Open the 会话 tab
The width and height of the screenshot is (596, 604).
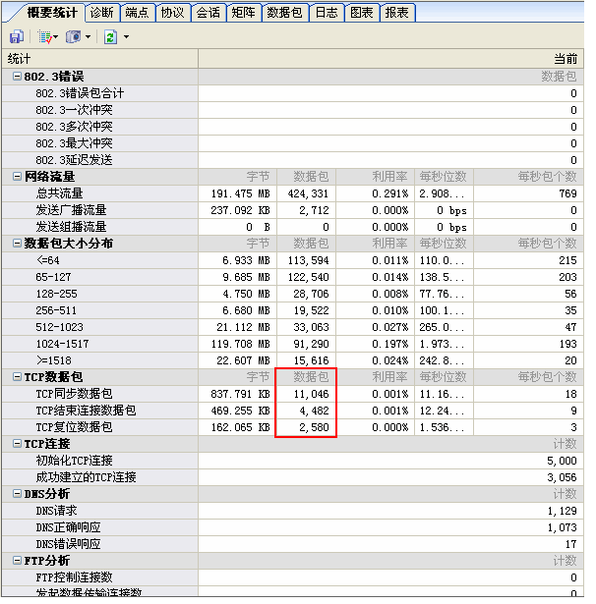point(208,13)
